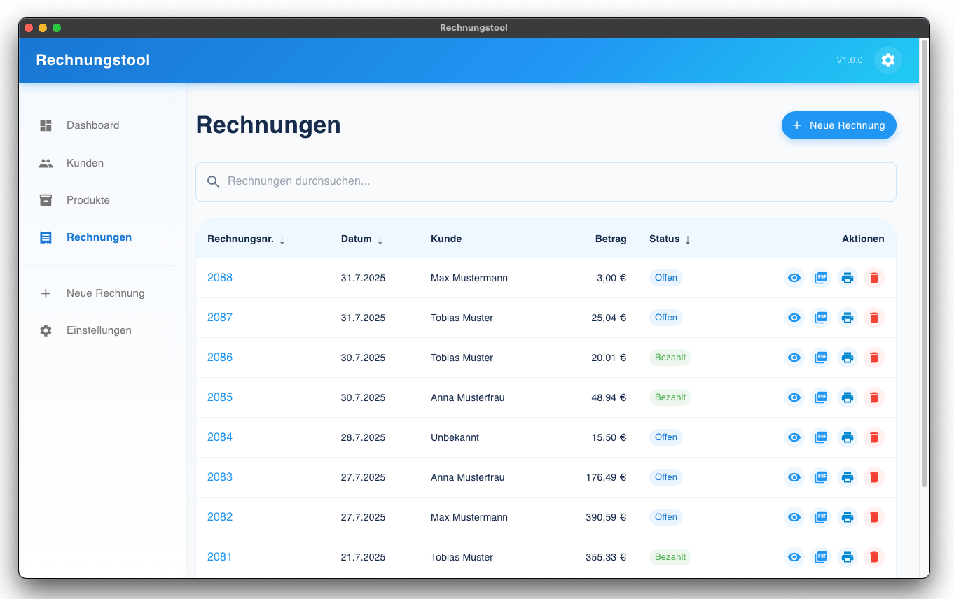Select Rechnungen in sidebar
The image size is (954, 599).
tap(103, 237)
